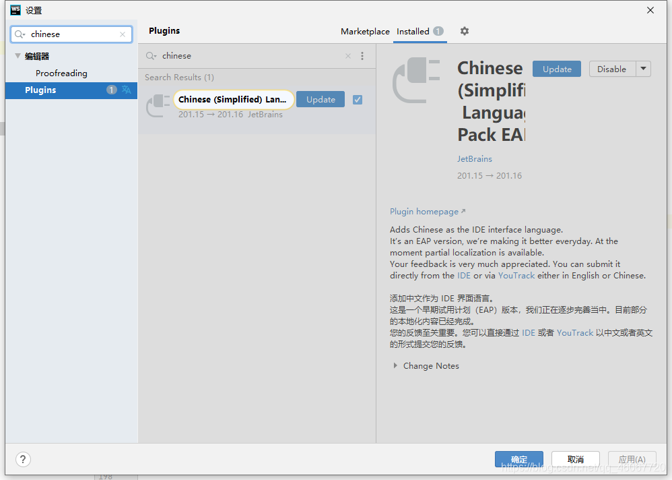Click the list row version and JetBrains text
This screenshot has height=480, width=672.
230,115
